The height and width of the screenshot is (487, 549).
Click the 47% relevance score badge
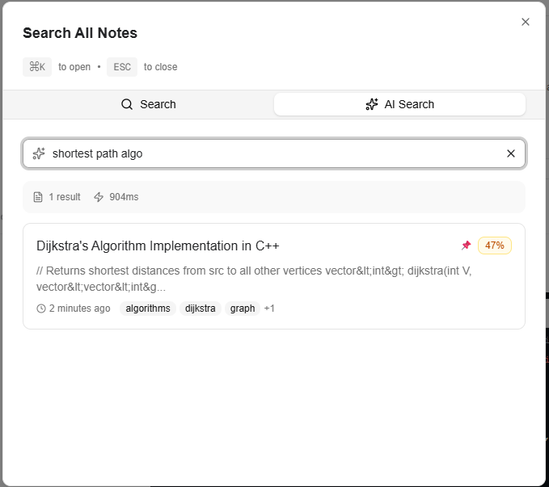[495, 246]
